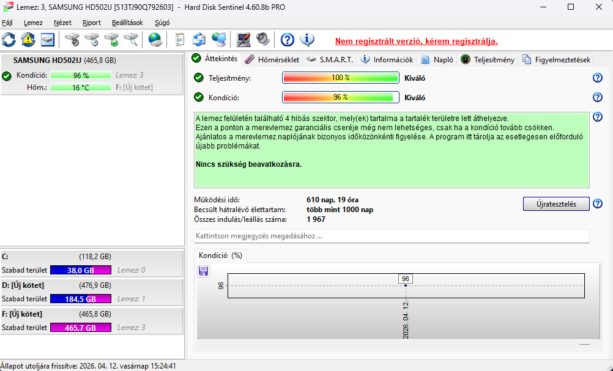Screen dimensions: 613x371
Task: Switch to the S.M.A.R.T. tab
Action: (x=330, y=60)
